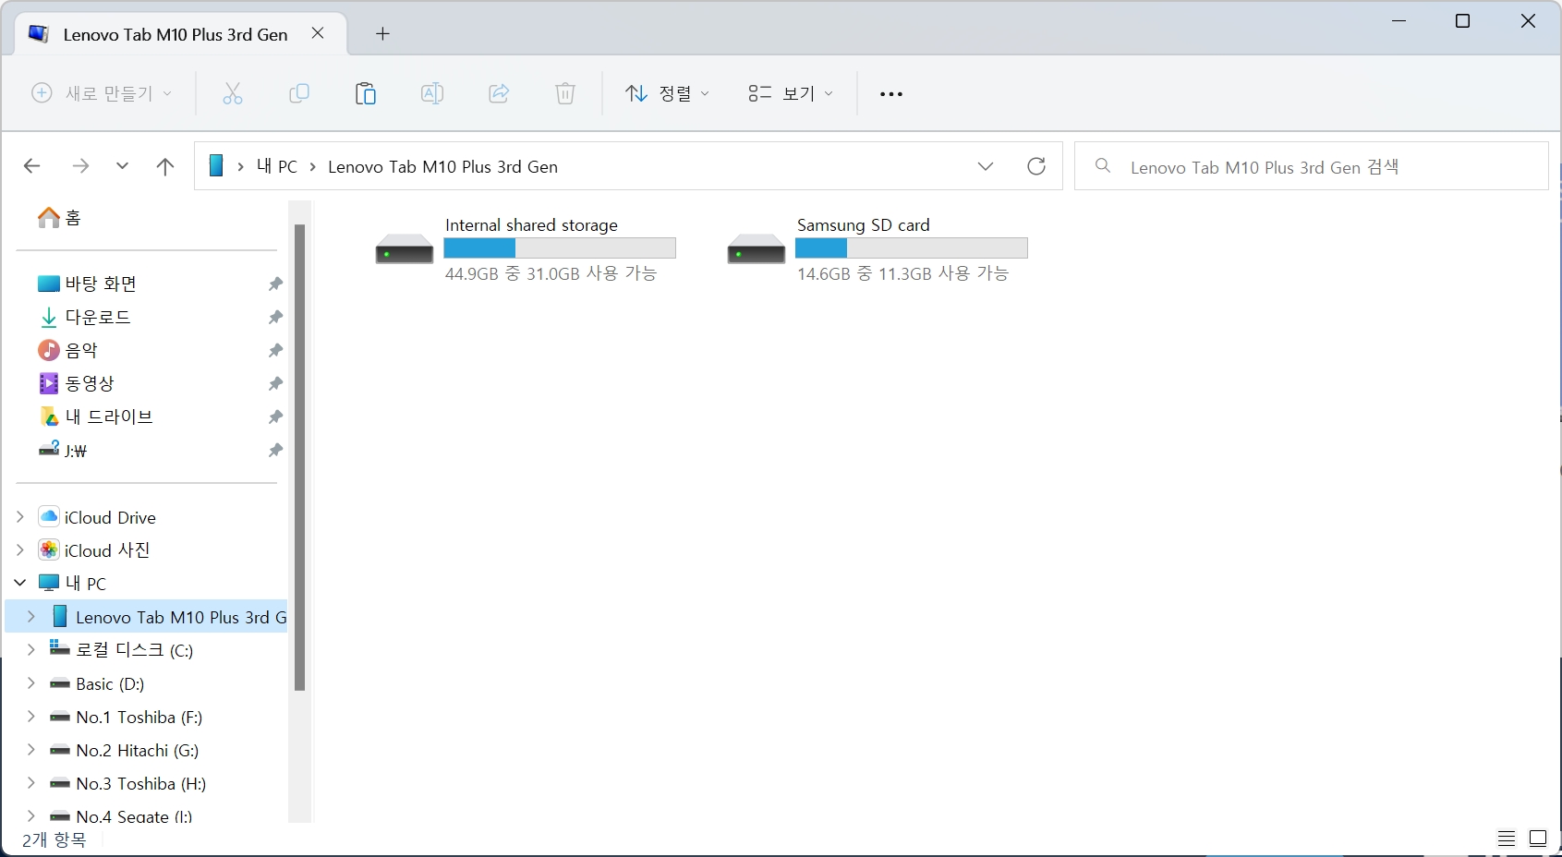This screenshot has width=1562, height=857.
Task: Expand 로컬 디스크 (C:) tree node
Action: coord(31,650)
